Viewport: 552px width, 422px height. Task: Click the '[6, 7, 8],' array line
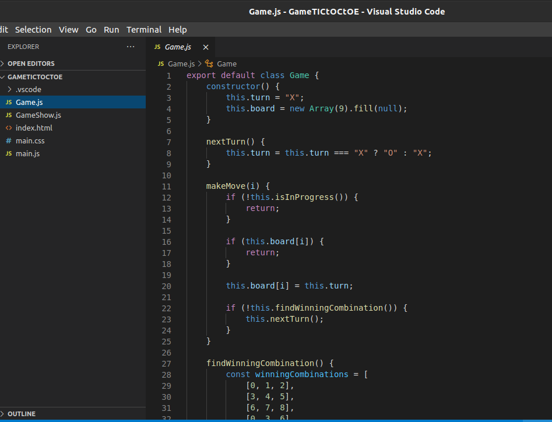coord(270,408)
